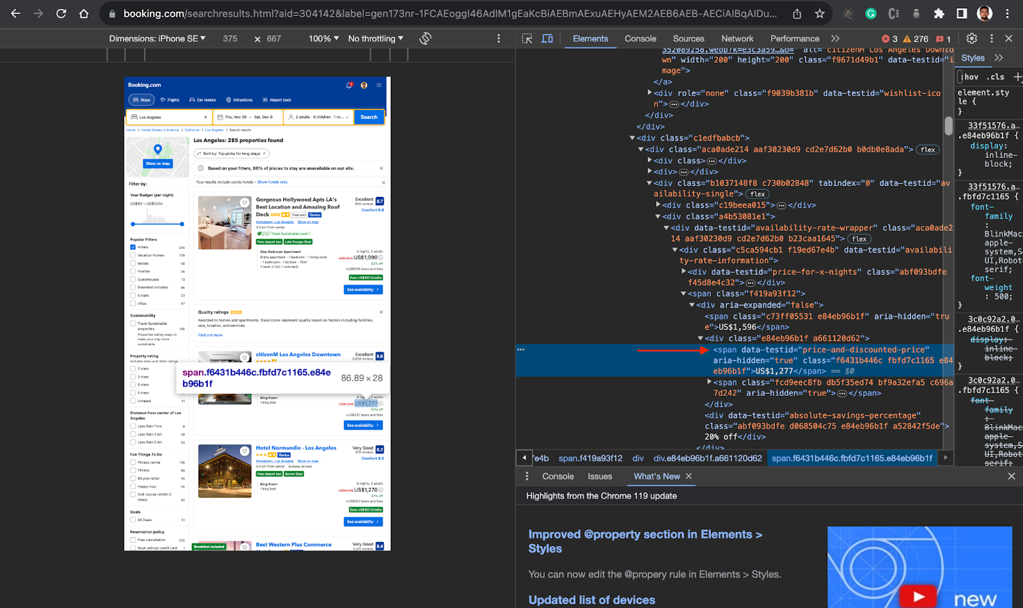The image size is (1023, 608).
Task: Close the Quality ratings info card
Action: [x=382, y=313]
